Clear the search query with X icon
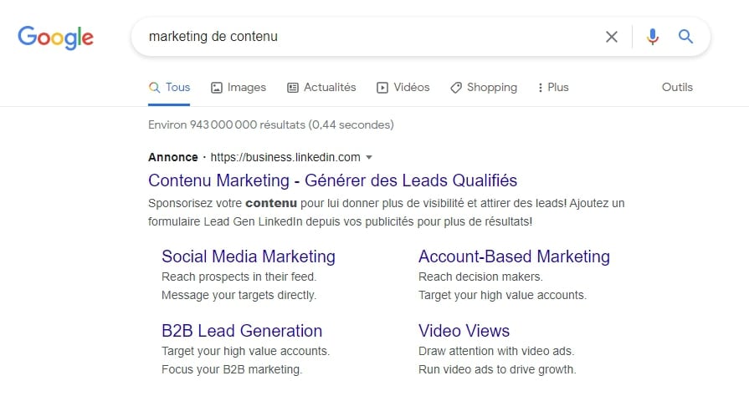This screenshot has width=749, height=401. [612, 37]
